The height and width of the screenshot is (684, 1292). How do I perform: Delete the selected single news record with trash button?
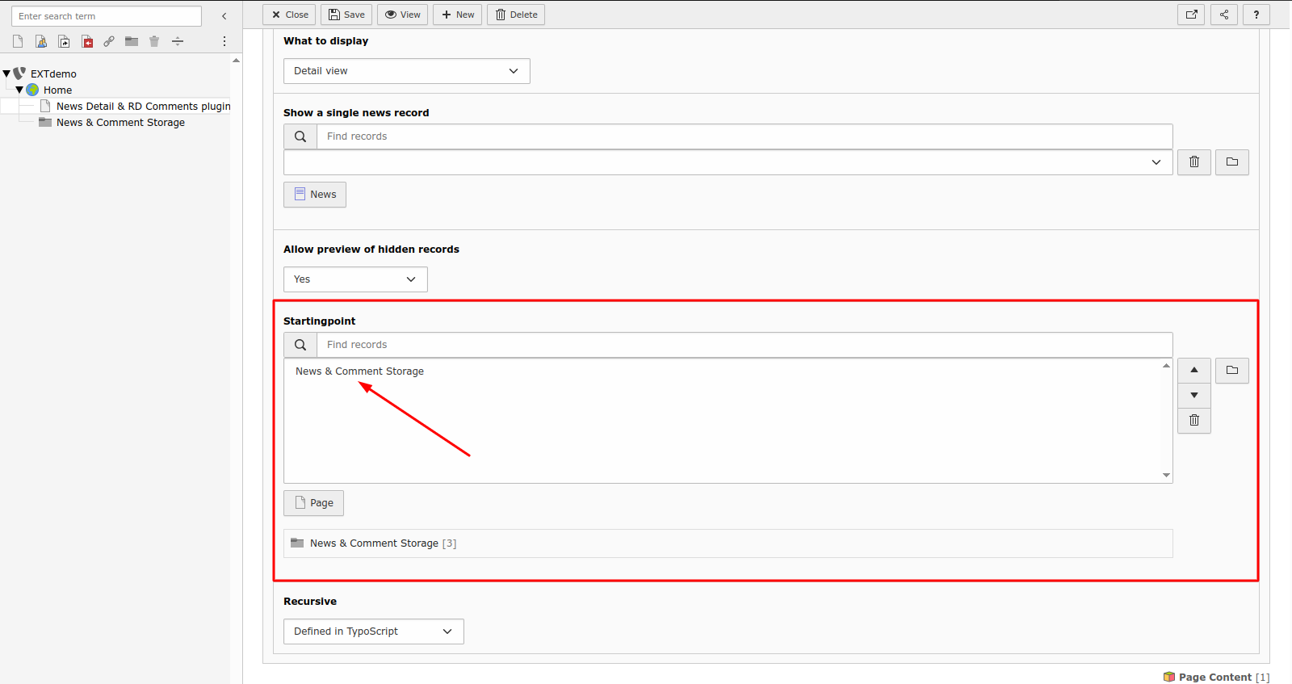tap(1194, 162)
